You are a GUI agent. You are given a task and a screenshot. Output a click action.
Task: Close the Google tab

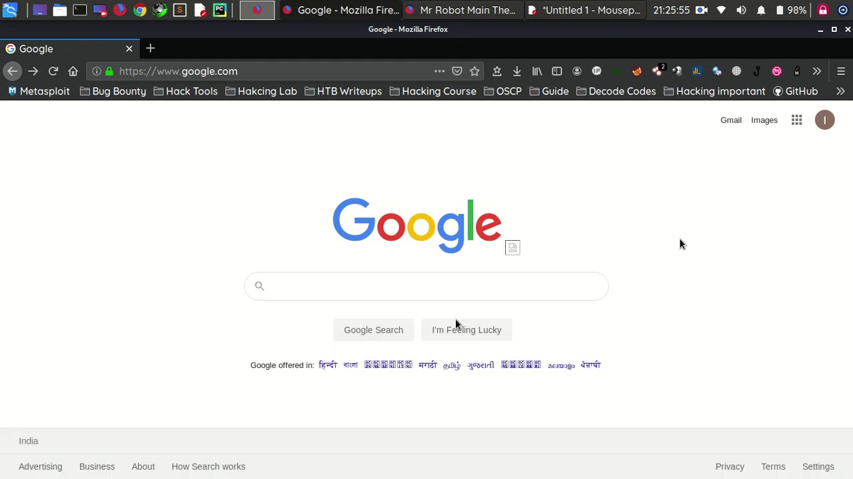pyautogui.click(x=129, y=49)
